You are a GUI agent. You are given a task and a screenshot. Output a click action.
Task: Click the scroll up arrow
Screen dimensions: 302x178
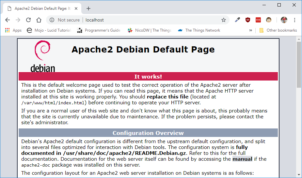click(299, 39)
